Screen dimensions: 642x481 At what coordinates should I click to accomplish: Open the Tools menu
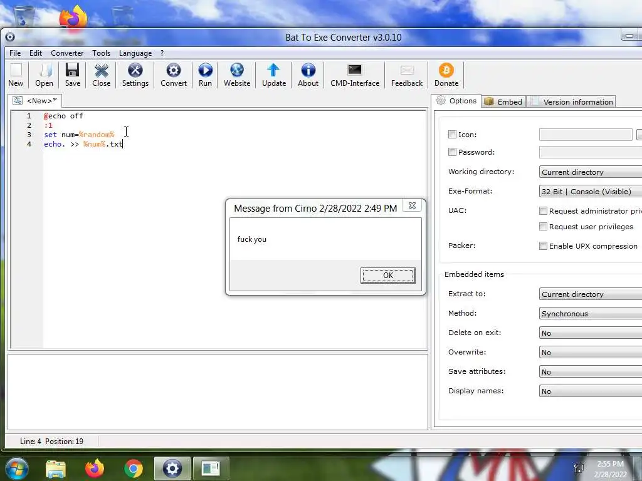(x=101, y=53)
